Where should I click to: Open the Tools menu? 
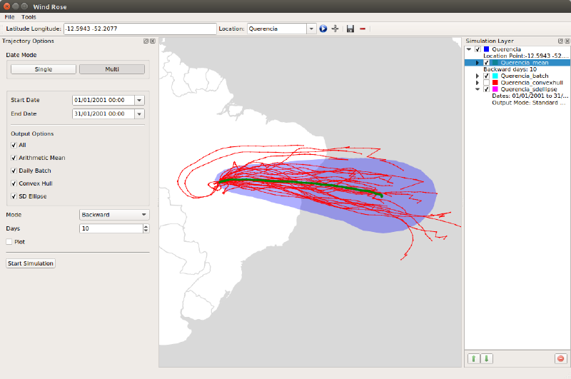[x=29, y=16]
